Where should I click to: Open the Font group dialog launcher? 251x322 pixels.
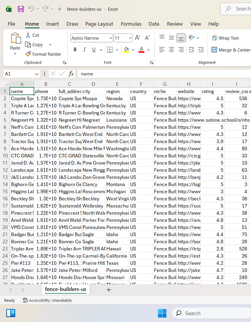tap(152, 63)
